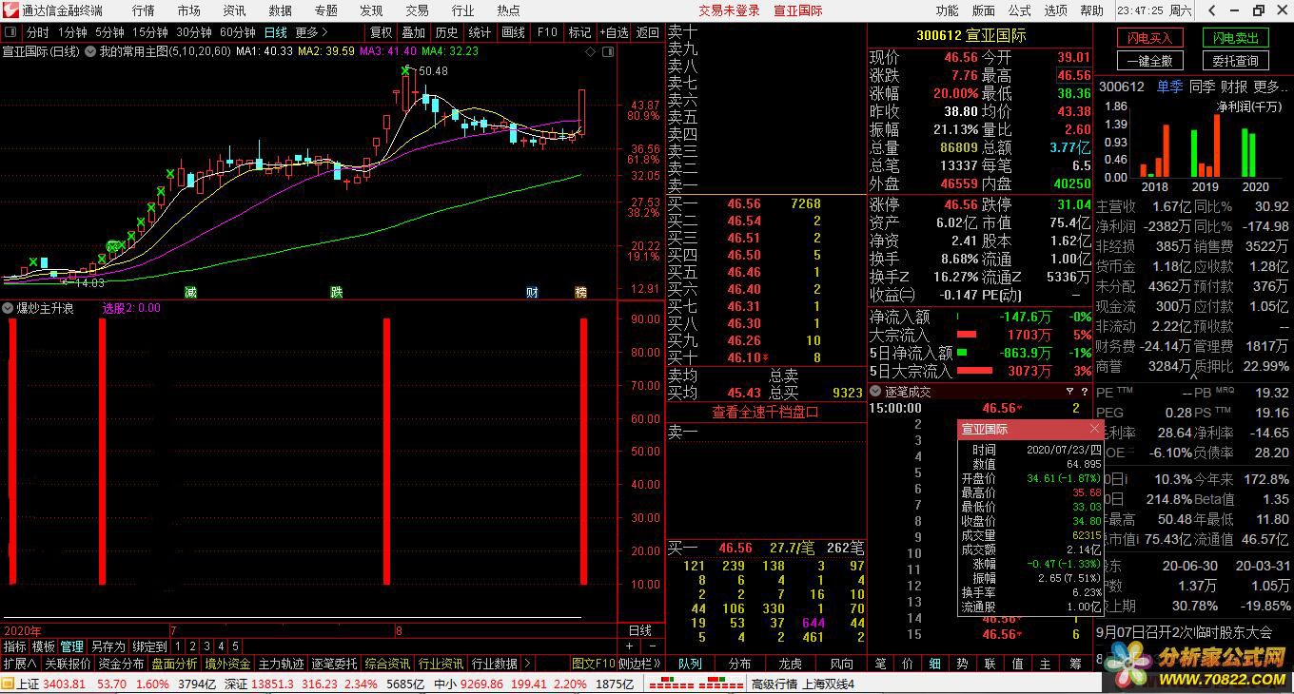Click the red-green signal bars in status bar
Viewport: 1294px width, 694px height.
coord(695,684)
